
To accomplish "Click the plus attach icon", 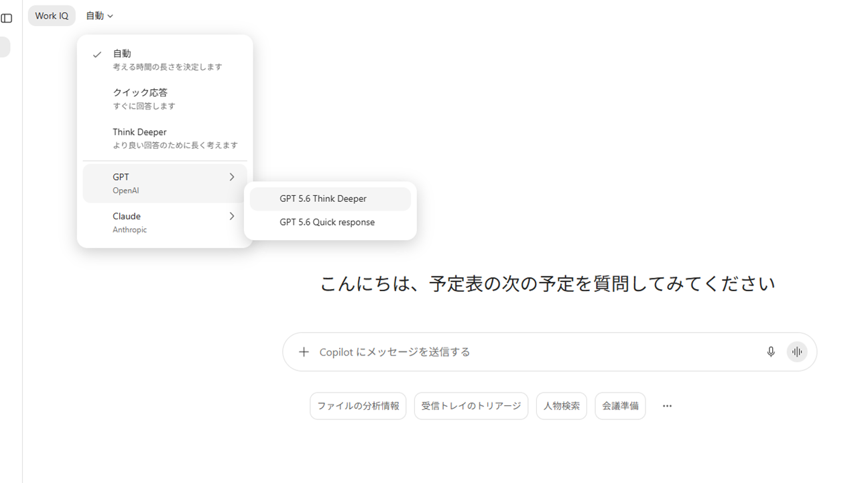I will tap(304, 352).
